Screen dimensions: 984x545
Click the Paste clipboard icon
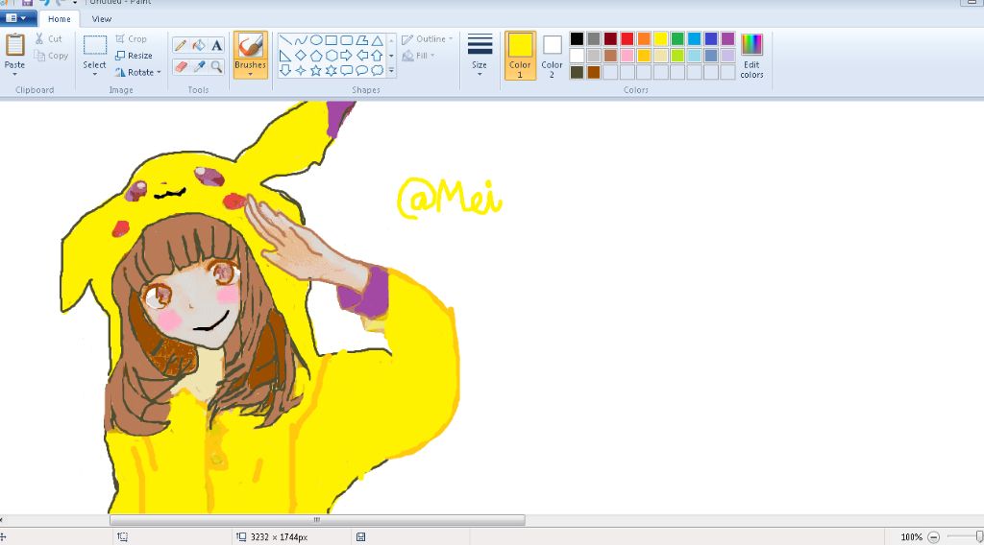click(x=15, y=45)
